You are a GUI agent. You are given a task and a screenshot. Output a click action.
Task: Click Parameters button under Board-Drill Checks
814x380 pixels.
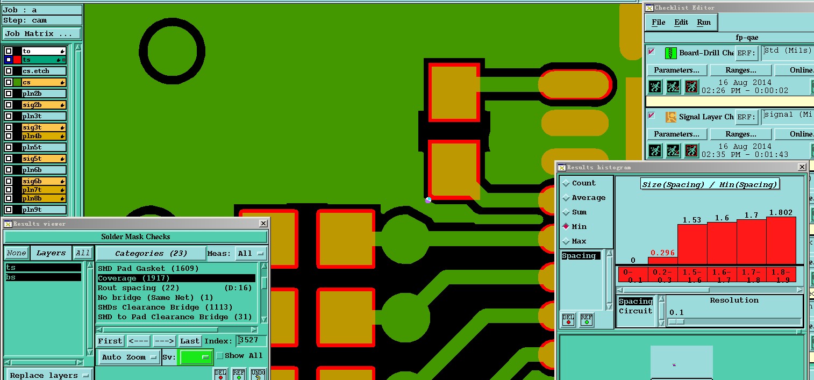pos(676,70)
